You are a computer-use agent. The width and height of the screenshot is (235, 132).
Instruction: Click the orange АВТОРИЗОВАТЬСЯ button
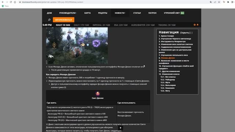(x=64, y=19)
